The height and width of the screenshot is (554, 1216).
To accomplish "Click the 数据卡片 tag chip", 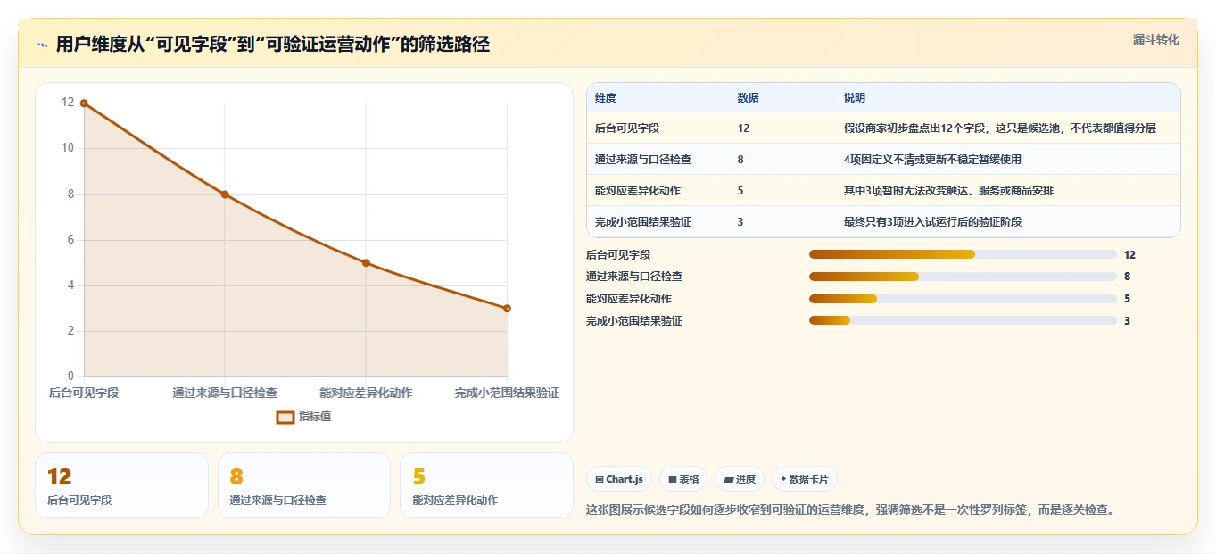I will [x=805, y=479].
